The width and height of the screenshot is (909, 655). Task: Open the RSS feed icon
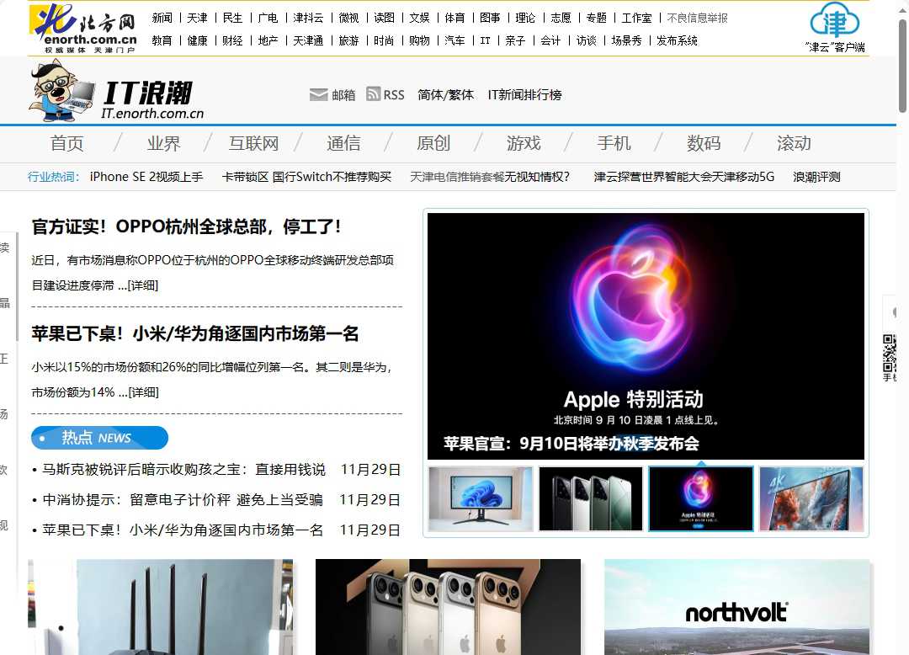[374, 94]
